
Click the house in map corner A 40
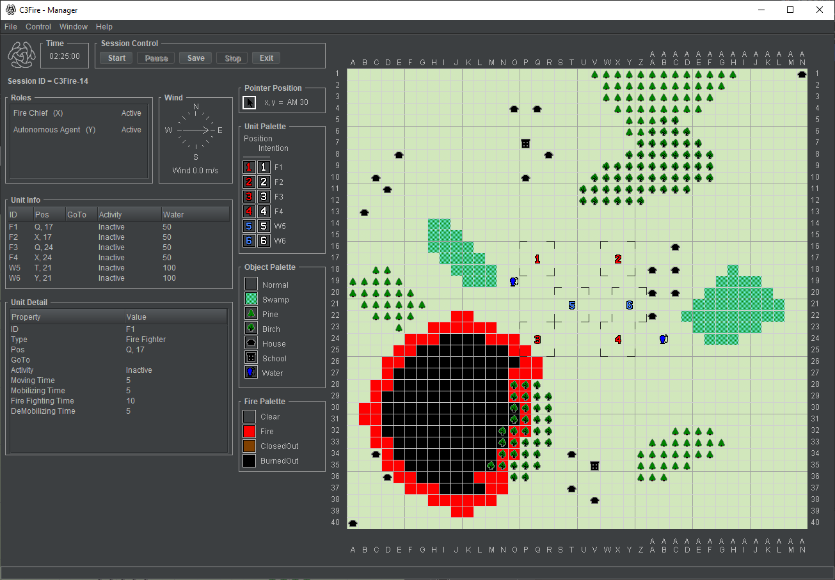coord(353,523)
